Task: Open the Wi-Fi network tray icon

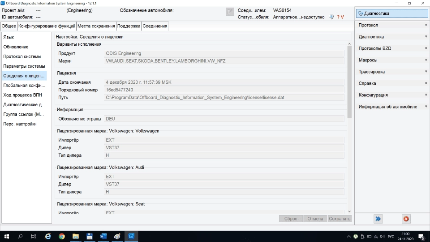Action: 376,236
